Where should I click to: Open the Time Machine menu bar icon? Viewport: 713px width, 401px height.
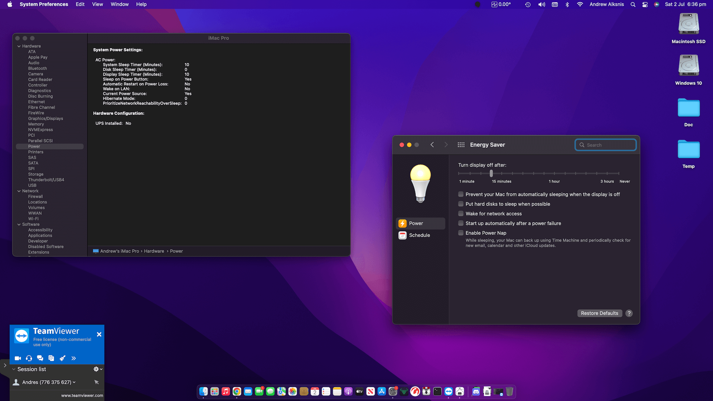528,4
